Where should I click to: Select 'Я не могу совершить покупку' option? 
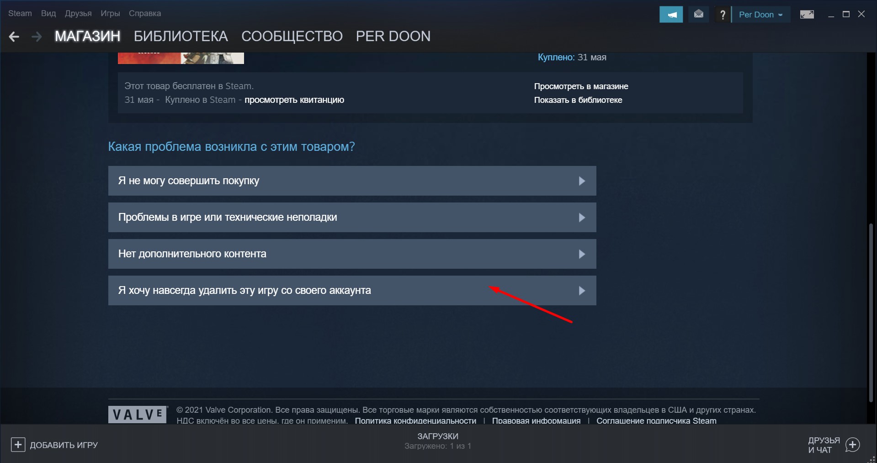(x=352, y=181)
